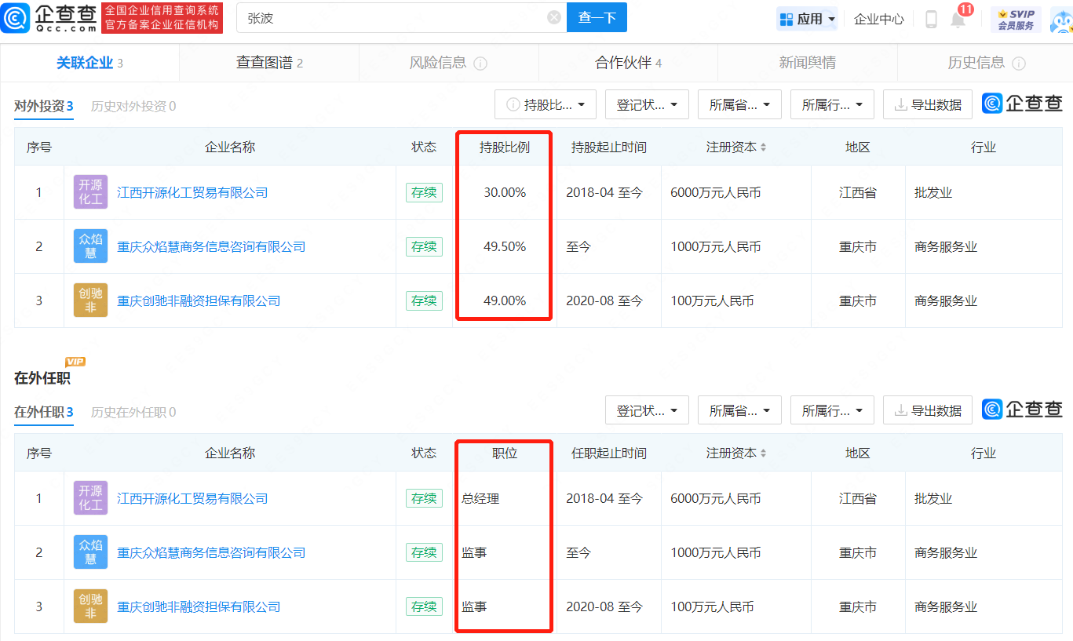Click 众焰慧 logo in the 在外任职 table
This screenshot has height=641, width=1073.
click(x=90, y=552)
